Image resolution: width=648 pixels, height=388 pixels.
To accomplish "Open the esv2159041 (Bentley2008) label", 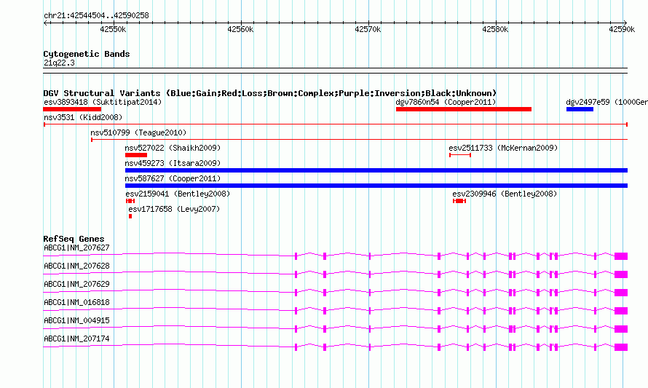I will click(x=178, y=194).
